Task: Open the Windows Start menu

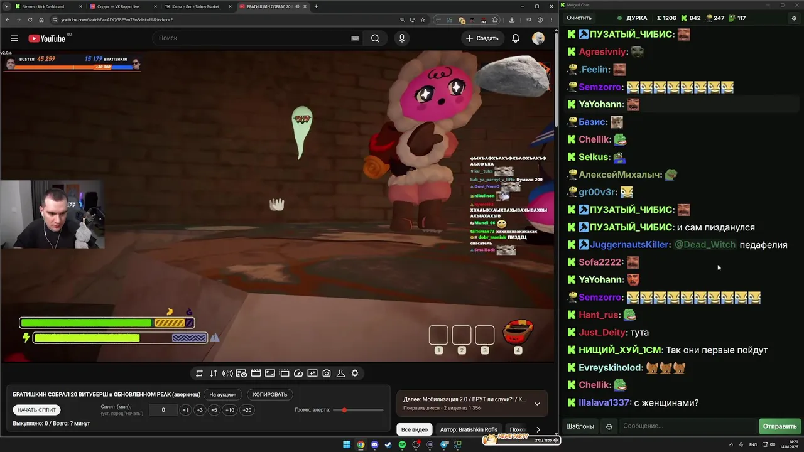Action: (x=347, y=445)
